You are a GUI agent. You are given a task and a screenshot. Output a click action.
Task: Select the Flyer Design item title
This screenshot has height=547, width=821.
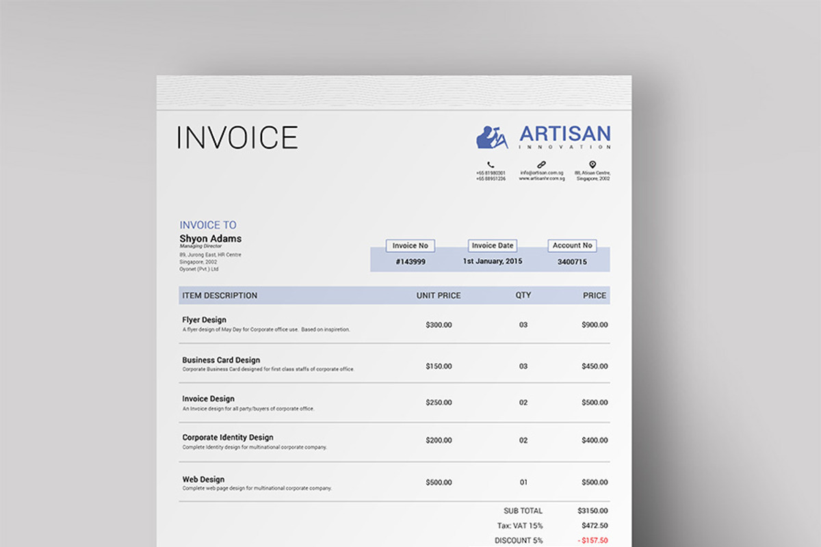click(x=204, y=320)
